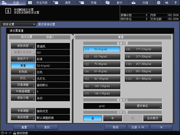Image resolution: width=180 pixels, height=135 pixels.
Task: Open the 扫描 scan tab
Action: pyautogui.click(x=142, y=2)
